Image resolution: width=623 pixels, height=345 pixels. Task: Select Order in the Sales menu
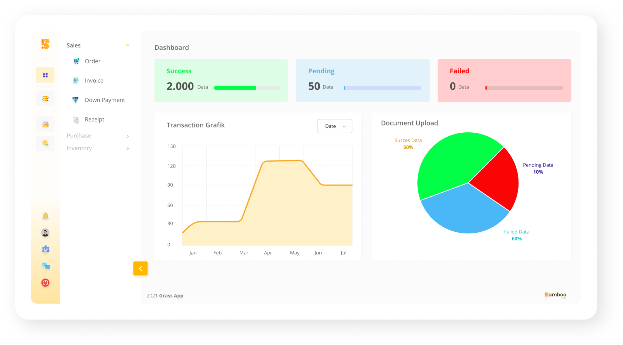tap(92, 61)
